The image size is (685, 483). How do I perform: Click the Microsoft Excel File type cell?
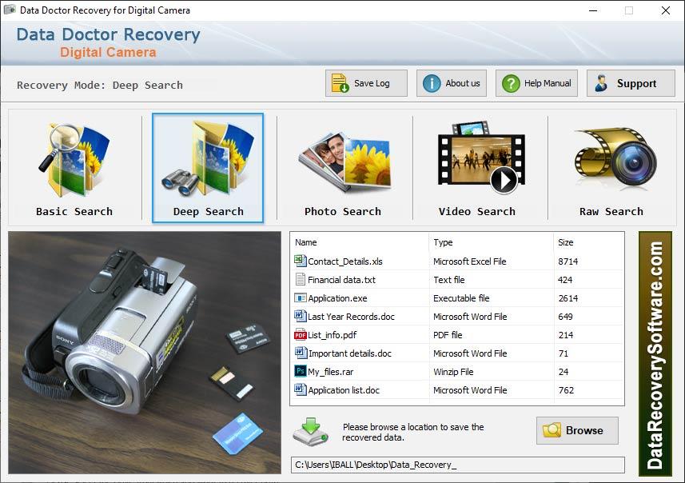tap(470, 261)
